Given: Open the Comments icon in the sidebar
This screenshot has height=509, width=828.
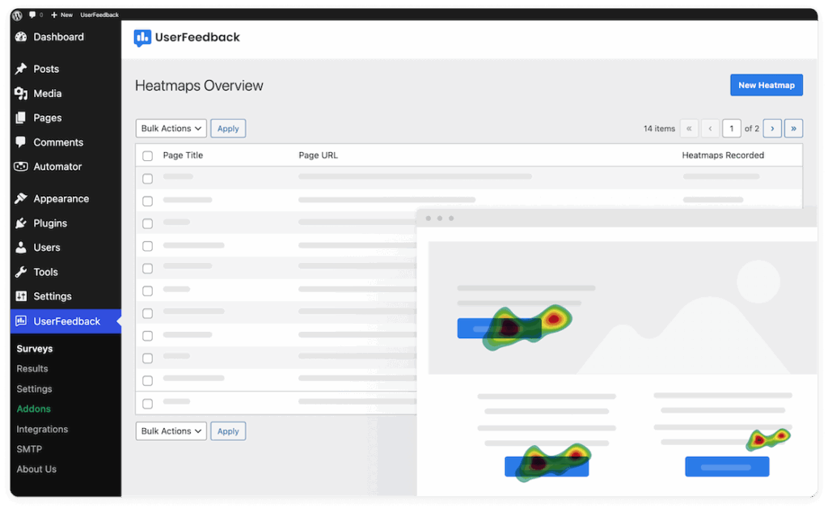Looking at the screenshot, I should tap(23, 142).
